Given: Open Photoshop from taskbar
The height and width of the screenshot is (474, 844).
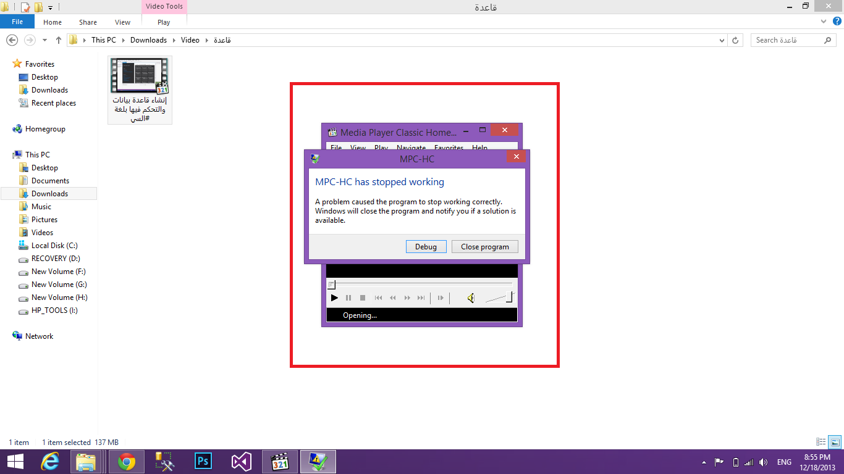Looking at the screenshot, I should (x=203, y=462).
